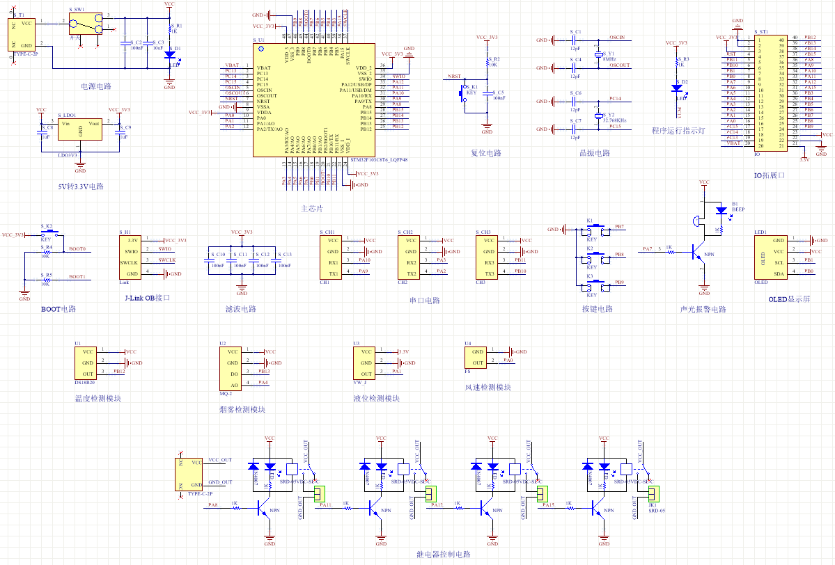Select the bottom TYPE-C-2P VCC_OUT connector
Image resolution: width=835 pixels, height=565 pixels.
(189, 474)
